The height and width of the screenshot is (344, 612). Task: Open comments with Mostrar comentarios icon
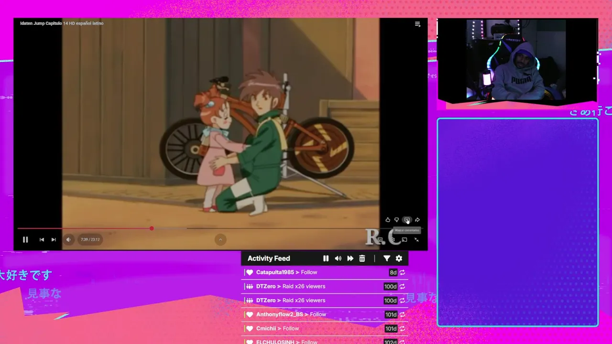click(x=407, y=220)
